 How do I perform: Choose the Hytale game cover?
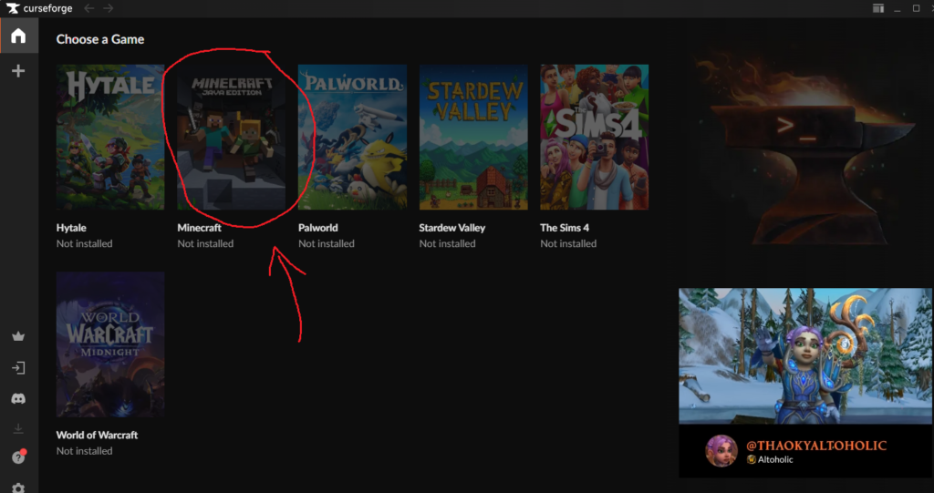pos(110,137)
